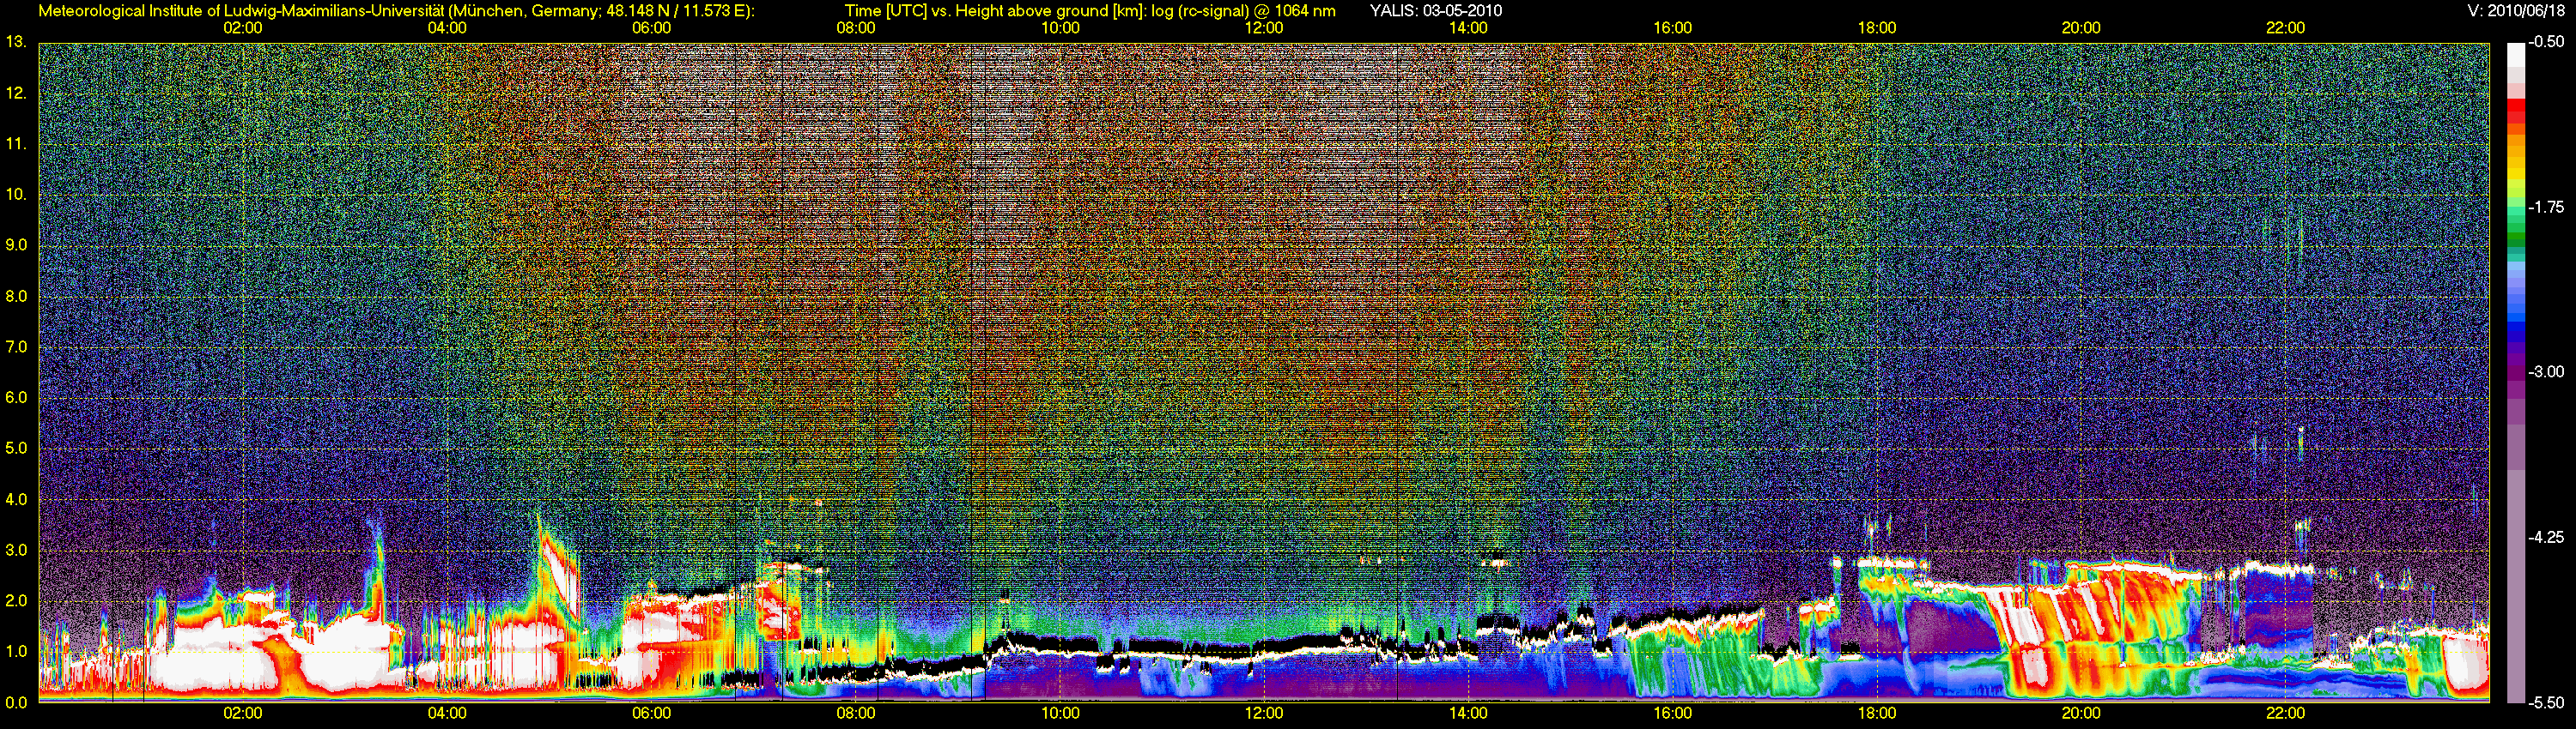Click the '20:00' label on the top time axis
2576x729 pixels.
[2081, 28]
